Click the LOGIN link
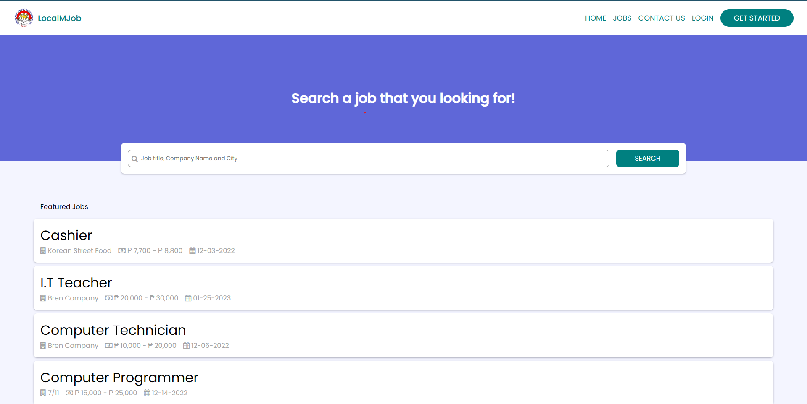Viewport: 807px width, 404px height. click(x=702, y=18)
